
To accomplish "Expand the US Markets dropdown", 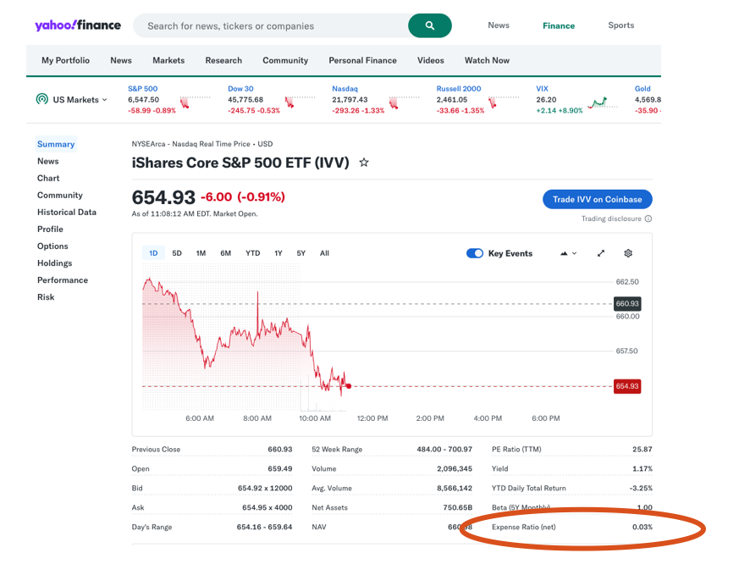I will click(105, 100).
